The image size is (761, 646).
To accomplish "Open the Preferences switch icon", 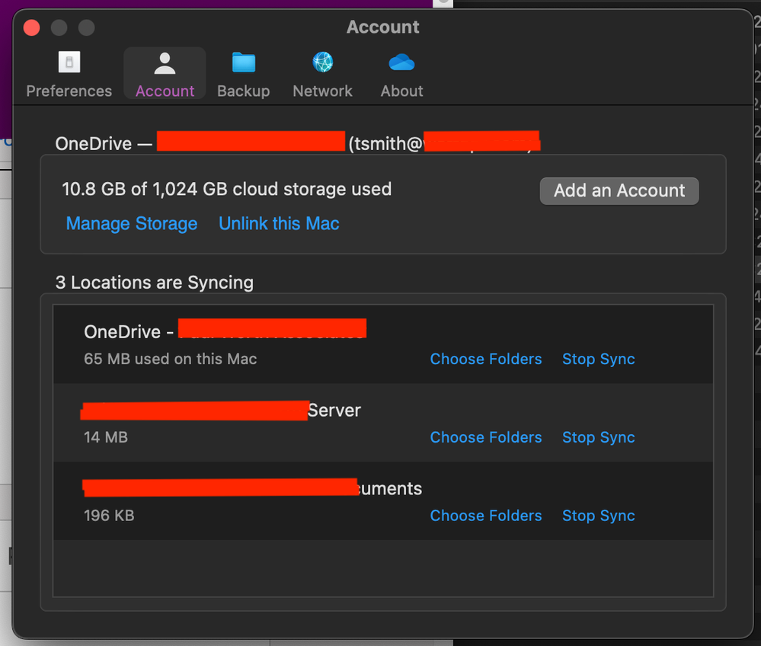I will coord(69,62).
